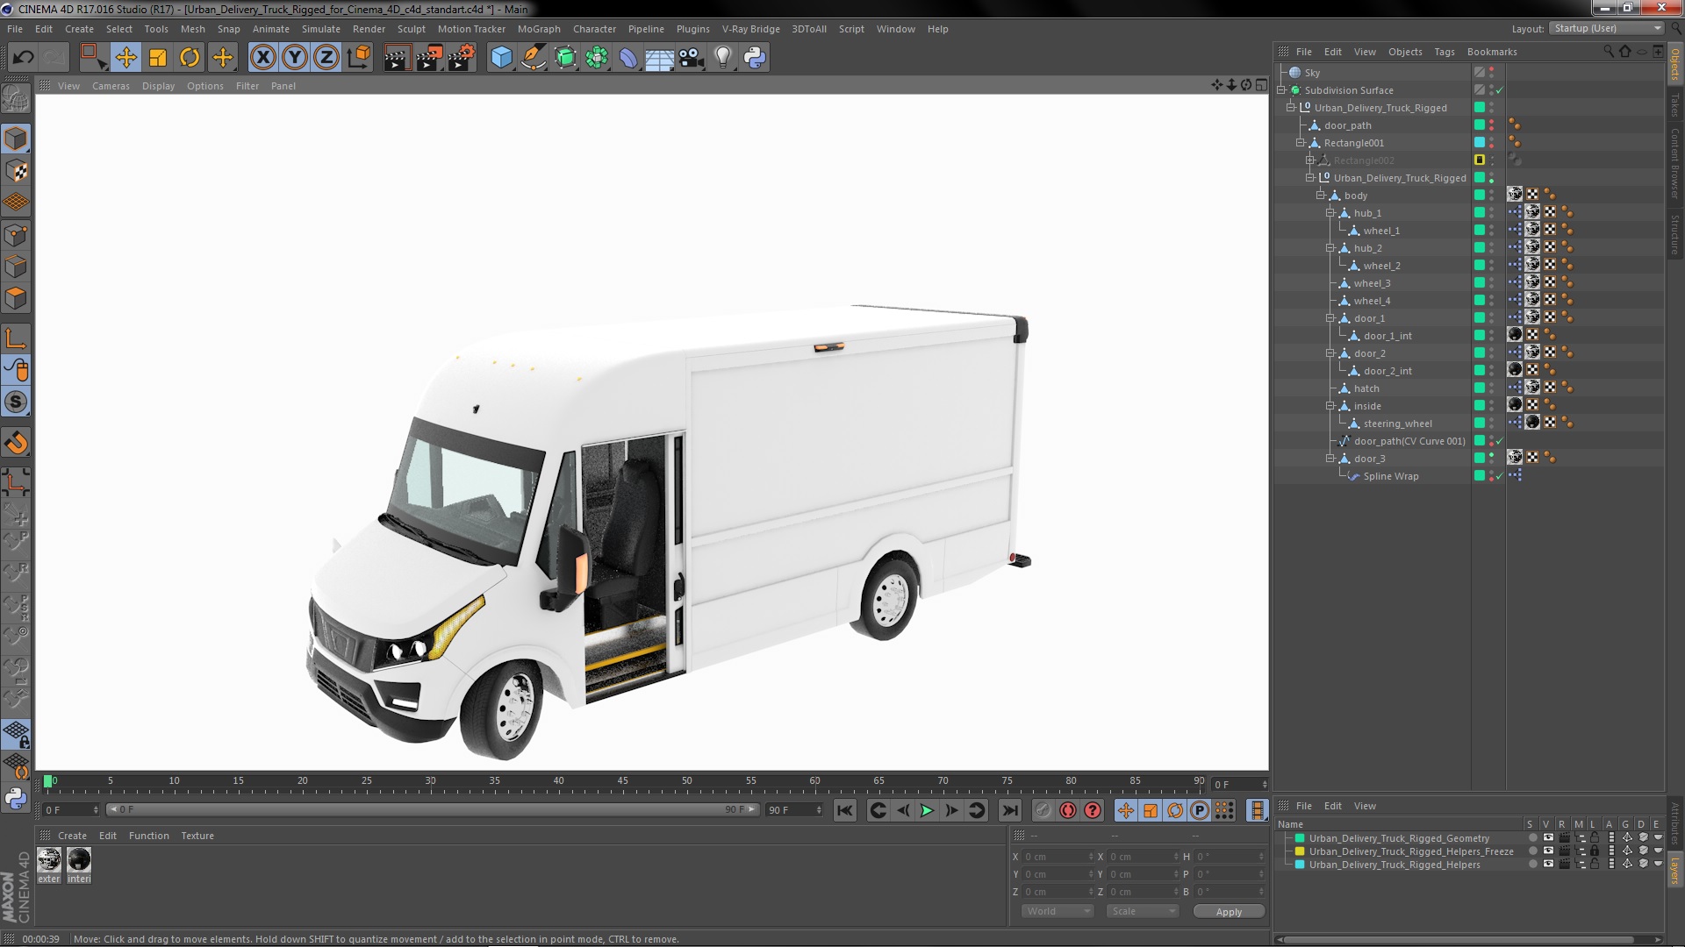Click Record Active Objects button
This screenshot has width=1685, height=947.
pyautogui.click(x=1043, y=810)
